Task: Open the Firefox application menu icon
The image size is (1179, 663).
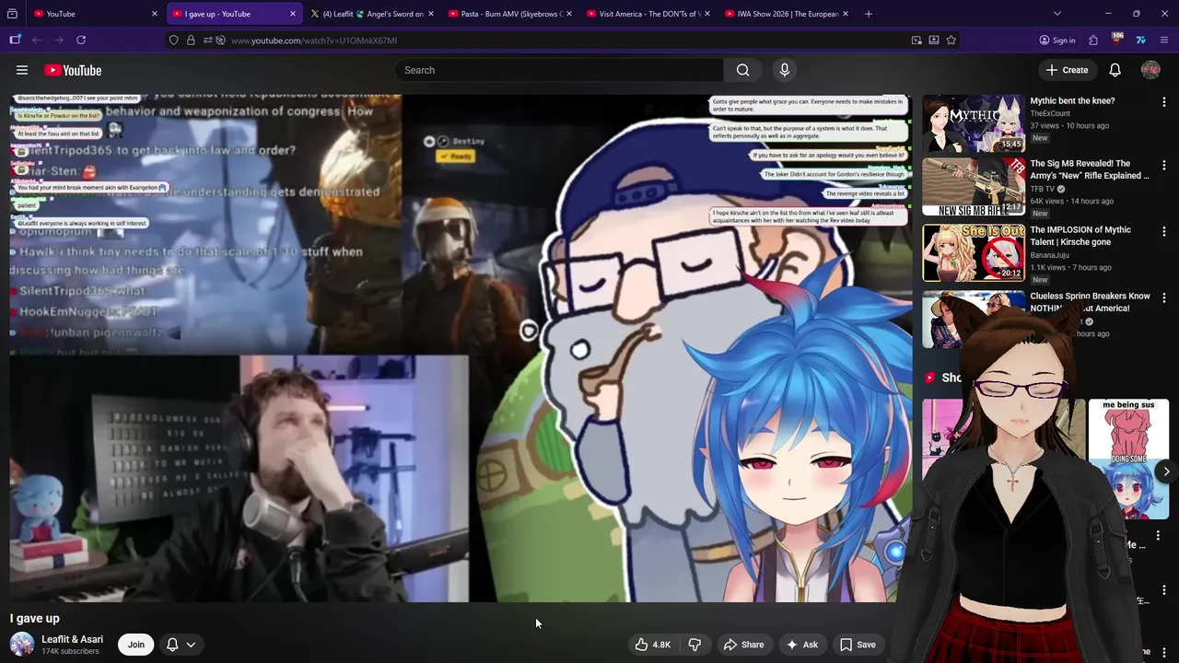Action: [1164, 40]
